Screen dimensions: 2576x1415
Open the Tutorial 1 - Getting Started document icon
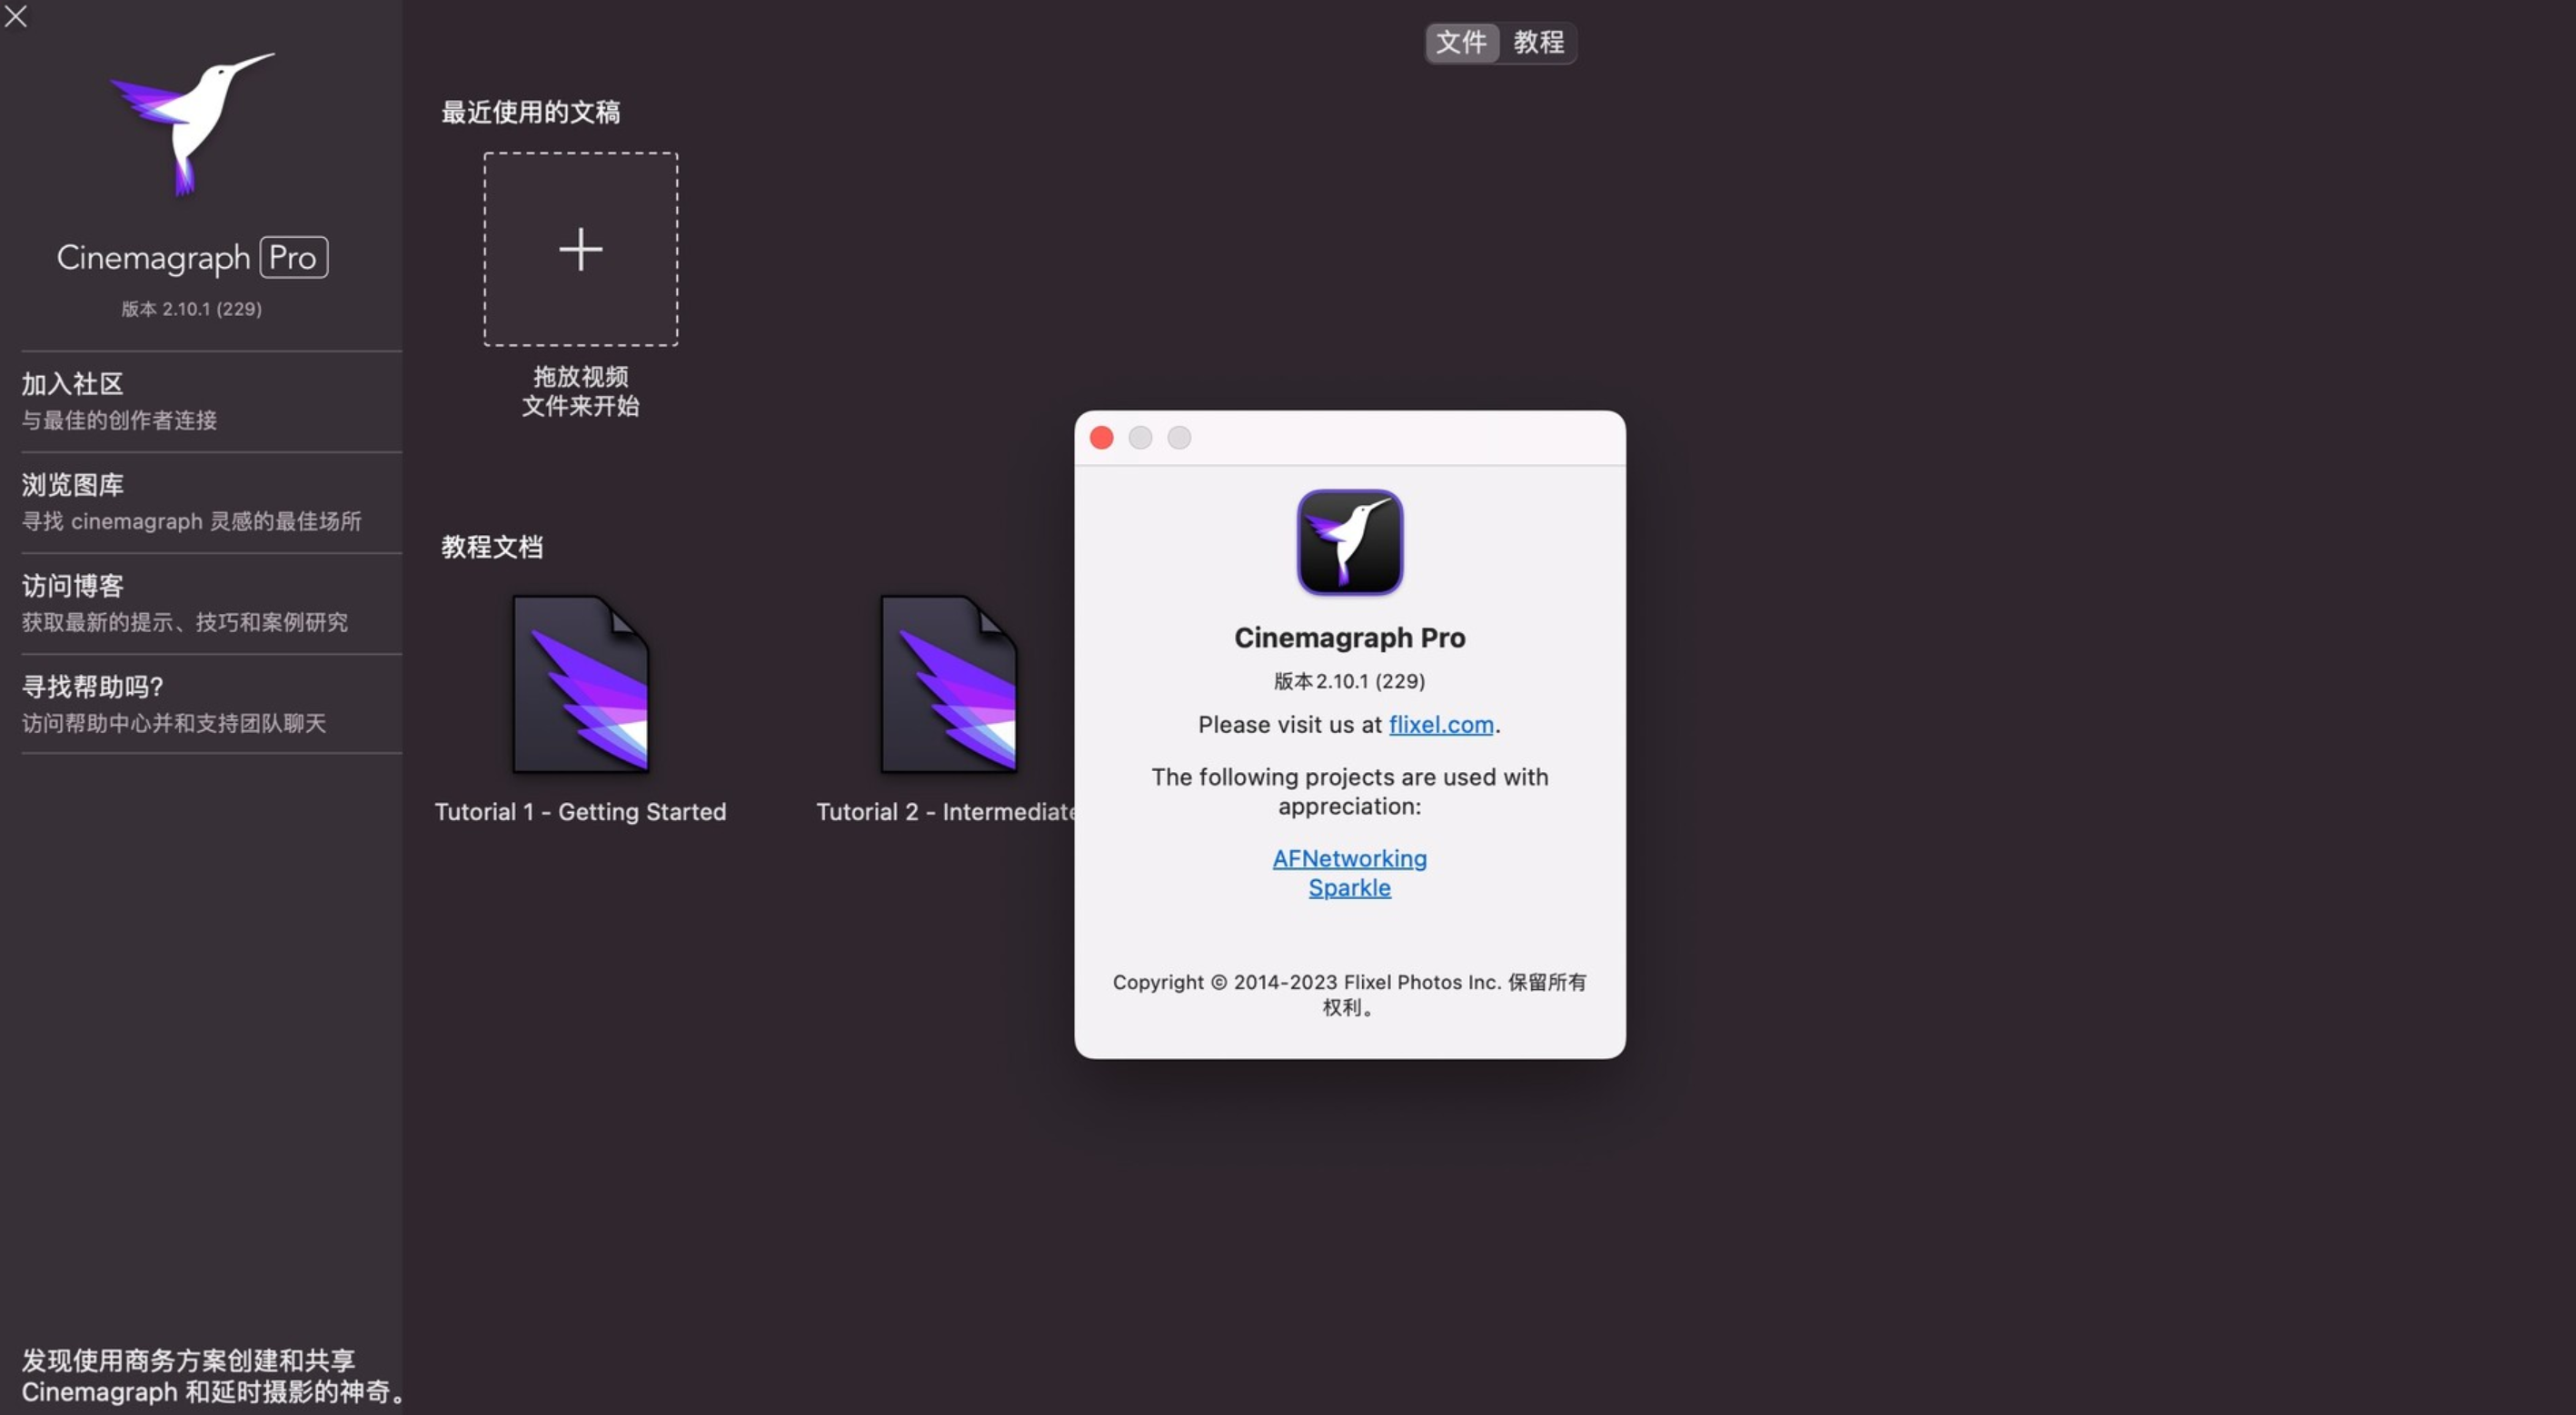(580, 684)
